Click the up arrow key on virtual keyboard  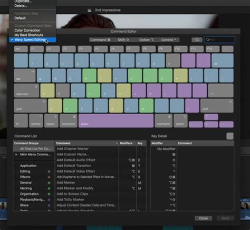211,117
